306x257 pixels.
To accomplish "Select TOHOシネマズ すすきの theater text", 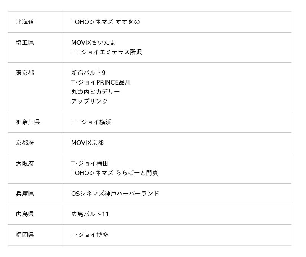I will pyautogui.click(x=105, y=22).
